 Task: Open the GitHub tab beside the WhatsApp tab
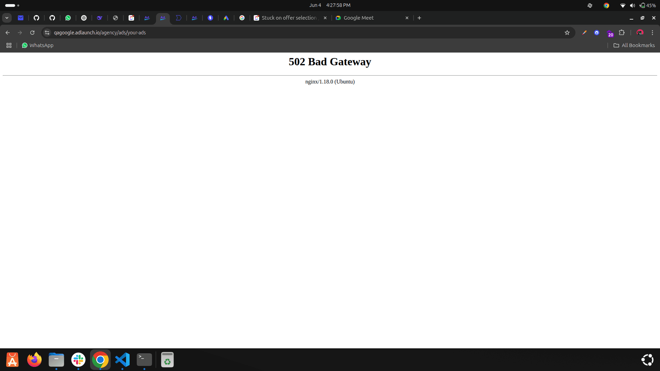pos(52,18)
